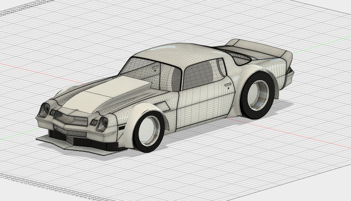
Task: Click the headlight beside the front wheel
Action: click(102, 124)
